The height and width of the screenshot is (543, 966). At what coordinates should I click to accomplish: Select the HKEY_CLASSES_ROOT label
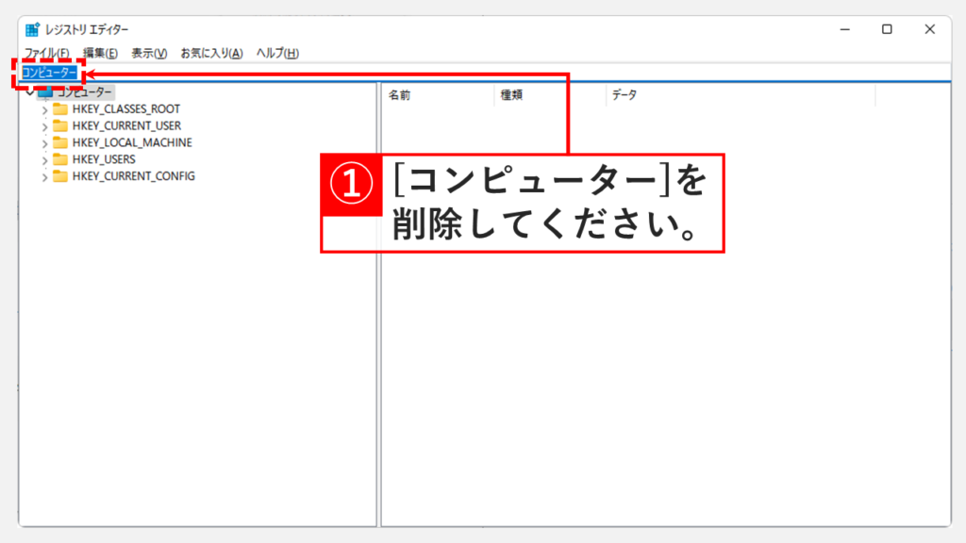pyautogui.click(x=126, y=109)
